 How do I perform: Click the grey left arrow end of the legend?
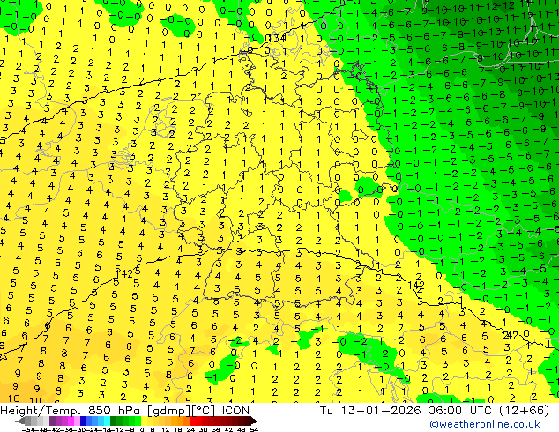[19, 421]
